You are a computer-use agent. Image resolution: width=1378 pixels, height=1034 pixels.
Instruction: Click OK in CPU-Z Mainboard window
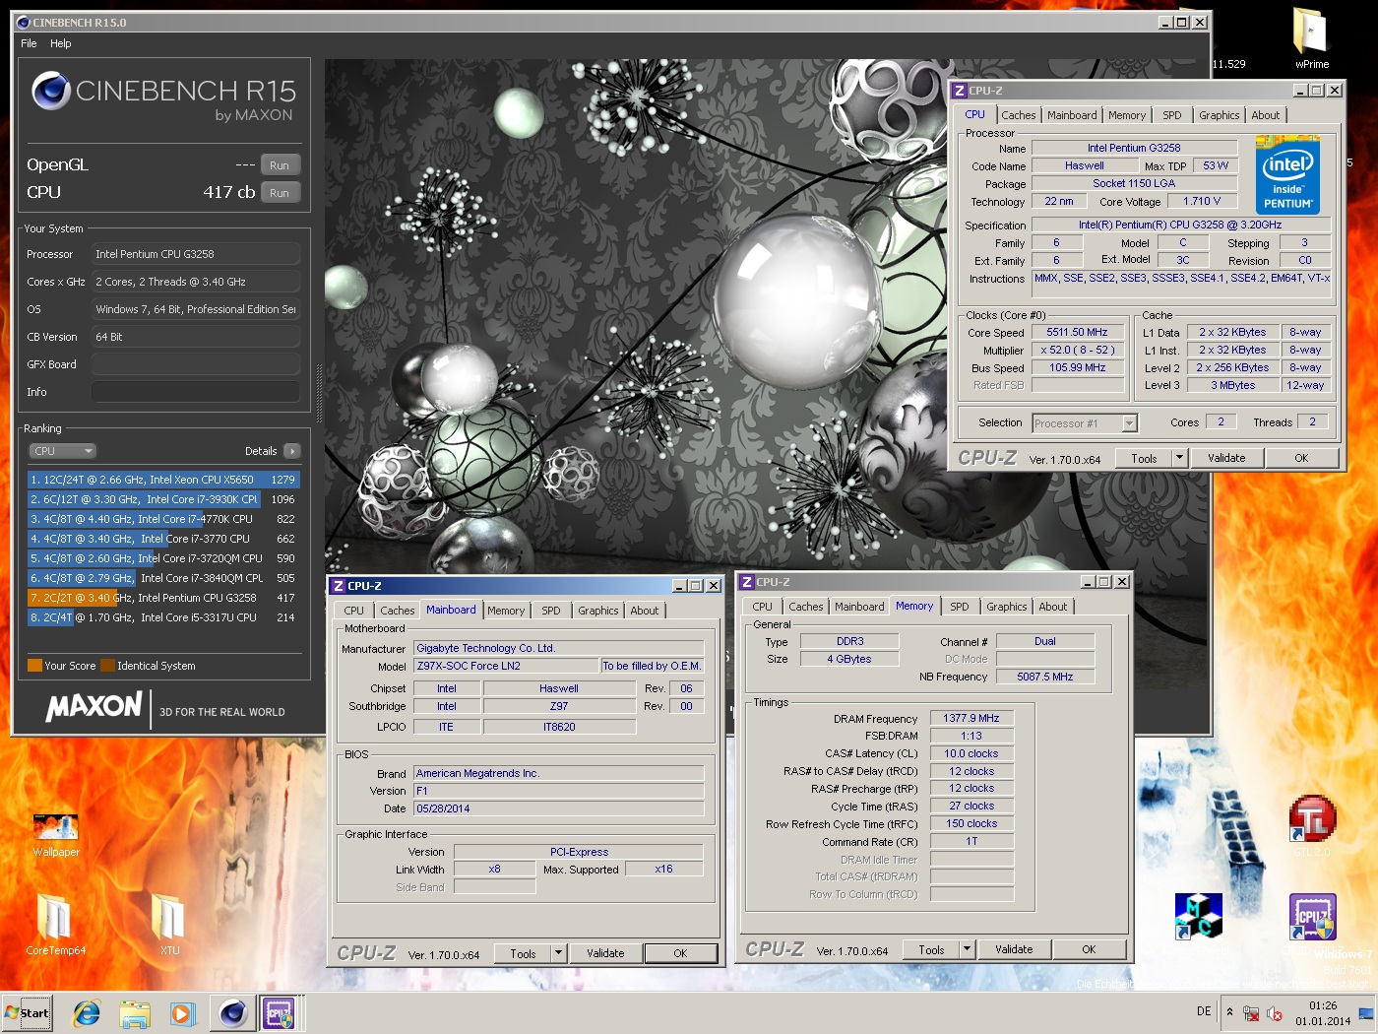(x=680, y=953)
